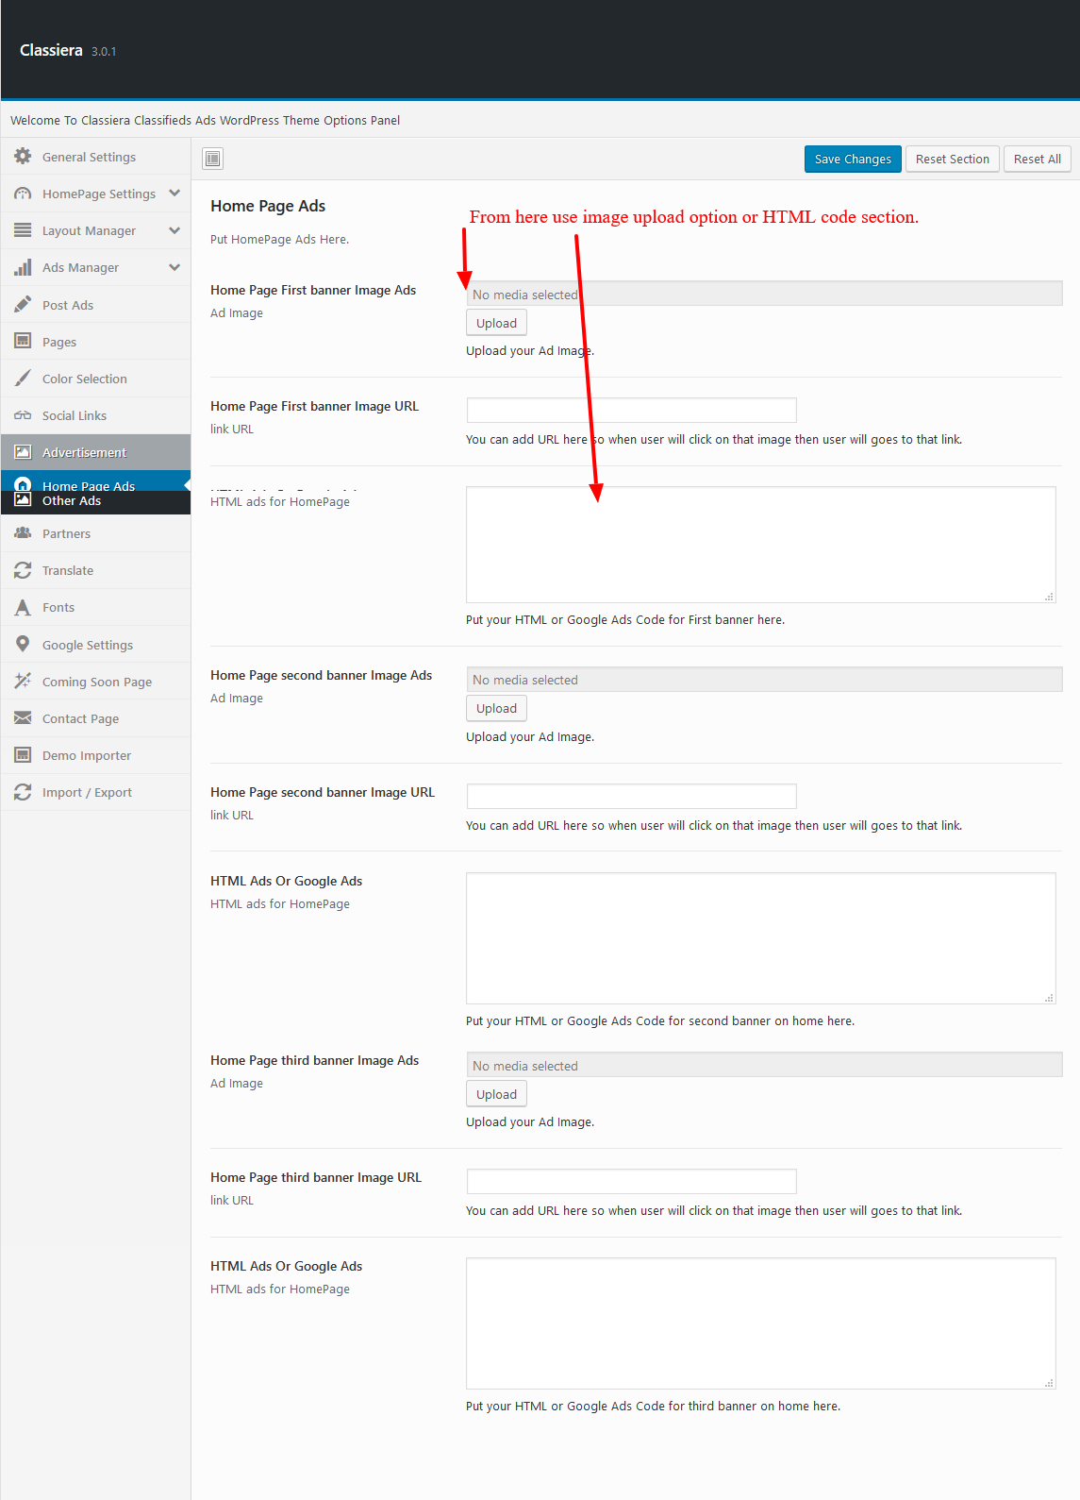Viewport: 1080px width, 1500px height.
Task: Click the 'Put HomePage Ads Here.' description
Action: pyautogui.click(x=279, y=239)
